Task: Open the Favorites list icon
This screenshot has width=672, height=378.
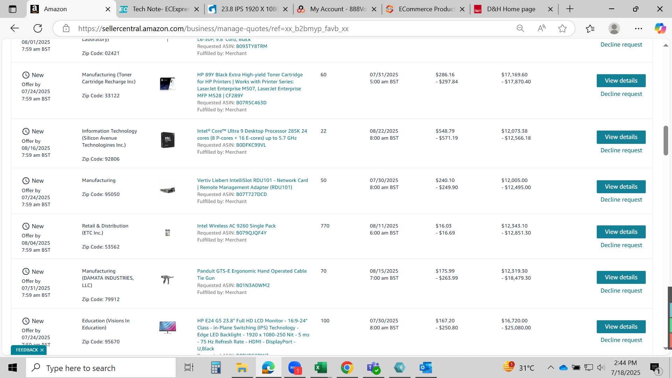Action: [x=590, y=28]
